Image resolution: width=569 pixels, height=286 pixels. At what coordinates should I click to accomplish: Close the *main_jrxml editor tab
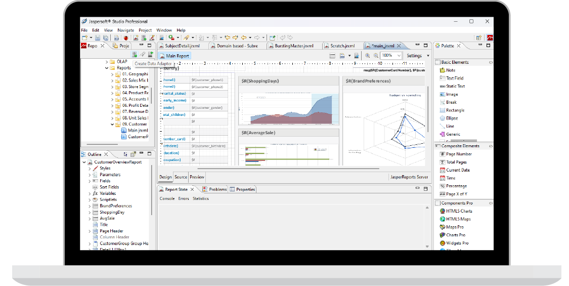coord(399,46)
